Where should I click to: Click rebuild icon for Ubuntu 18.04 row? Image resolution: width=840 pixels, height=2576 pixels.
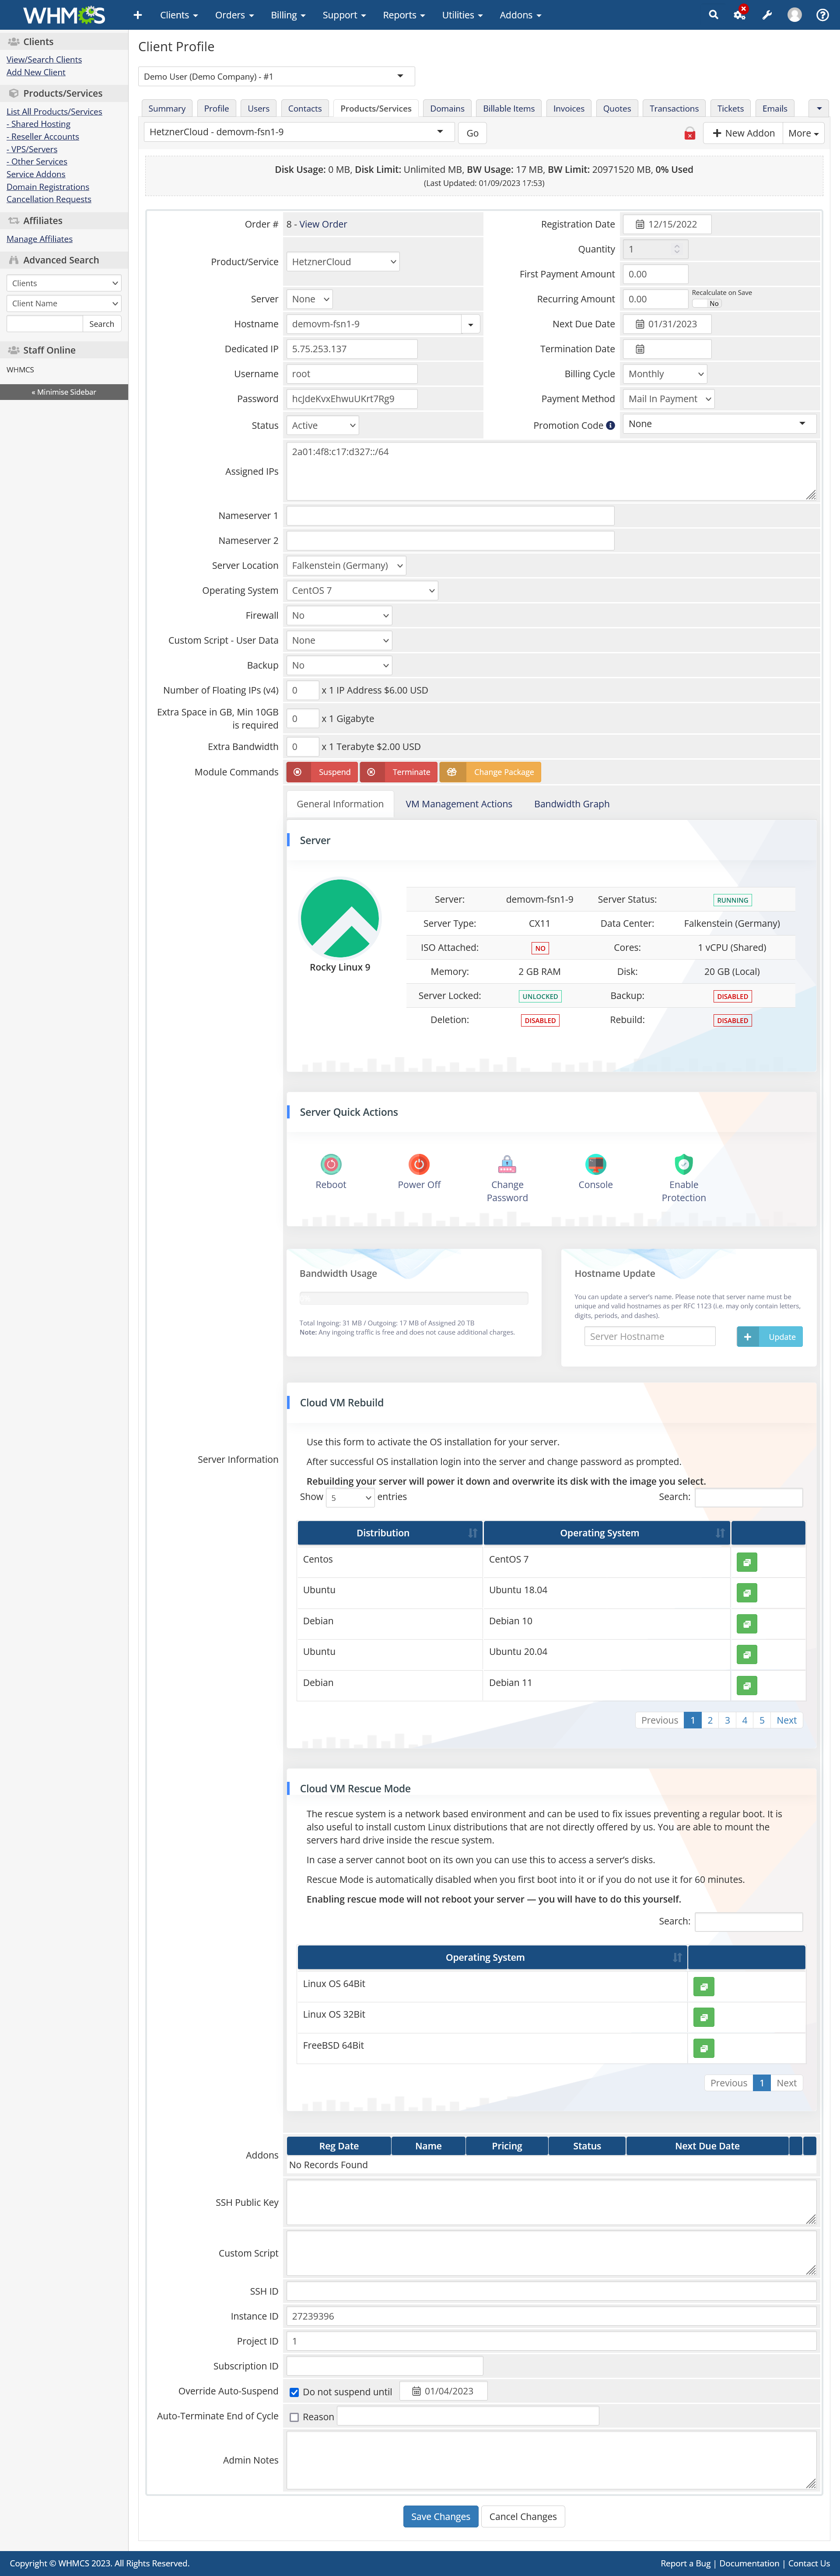point(746,1593)
